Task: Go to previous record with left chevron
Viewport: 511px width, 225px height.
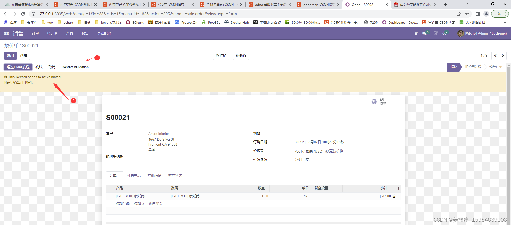Action: tap(495, 56)
